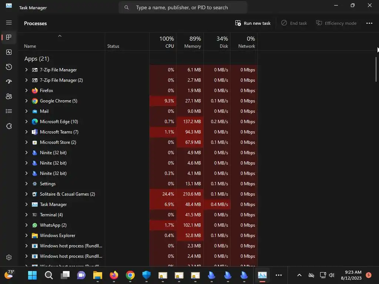Open File Explorer from the taskbar

pos(98,275)
